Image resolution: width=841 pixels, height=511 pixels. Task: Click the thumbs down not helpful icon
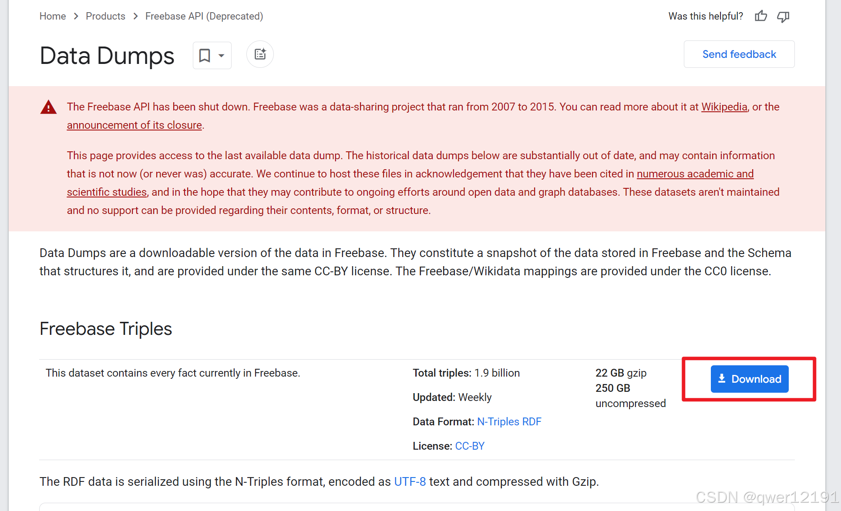point(783,17)
